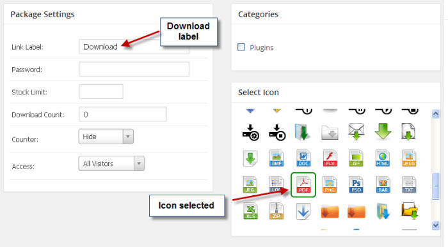448x247 pixels.
Task: Pick the LOG file icon
Action: point(276,184)
